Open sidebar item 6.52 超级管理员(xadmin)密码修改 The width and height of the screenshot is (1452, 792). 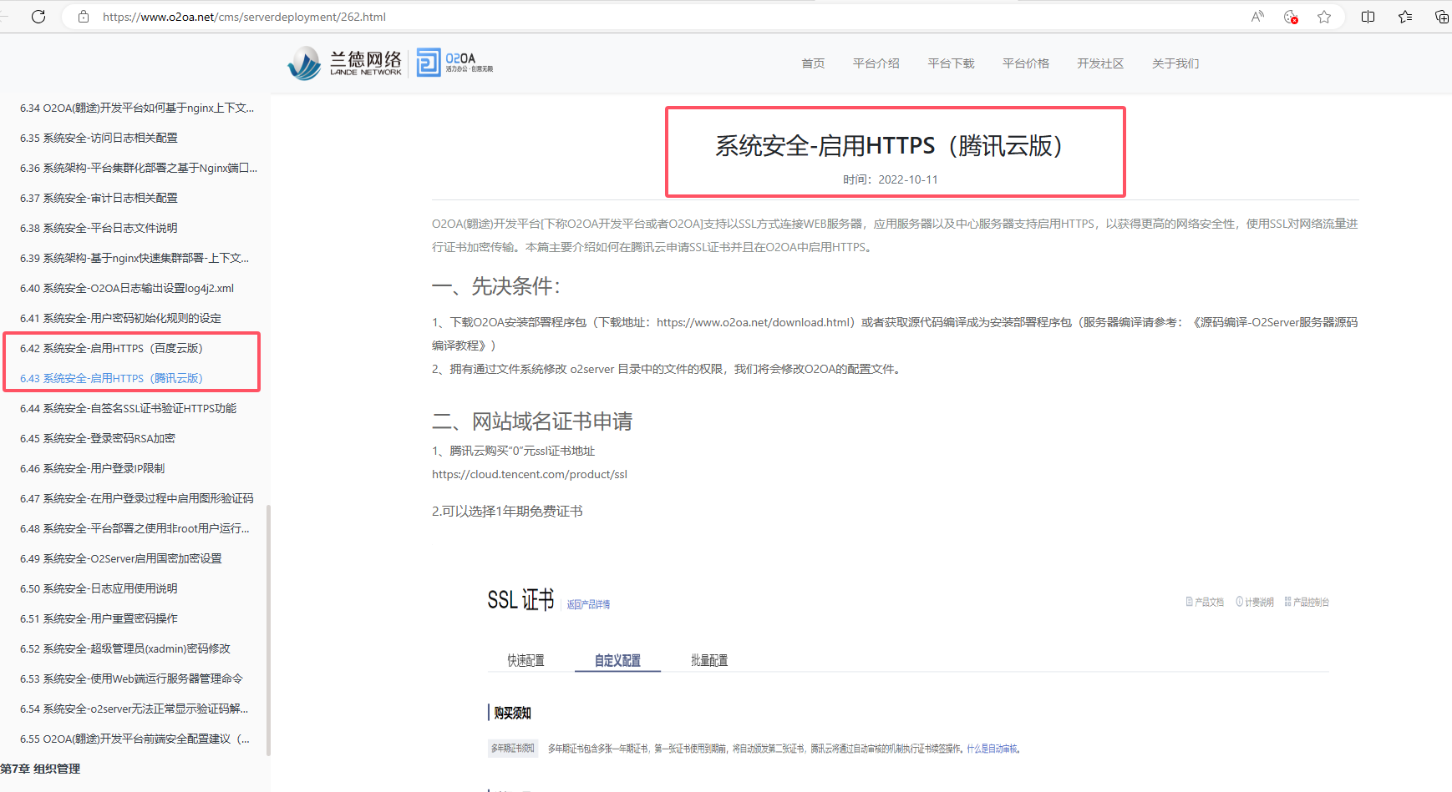(125, 648)
